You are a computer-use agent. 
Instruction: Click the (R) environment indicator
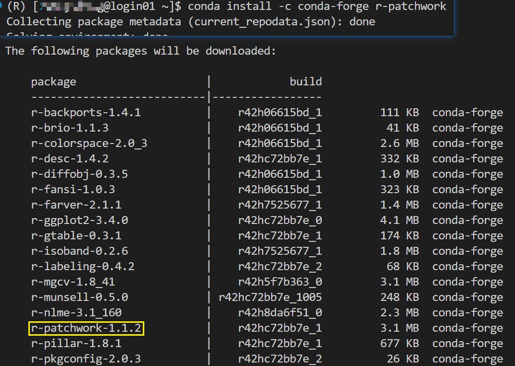pyautogui.click(x=16, y=6)
